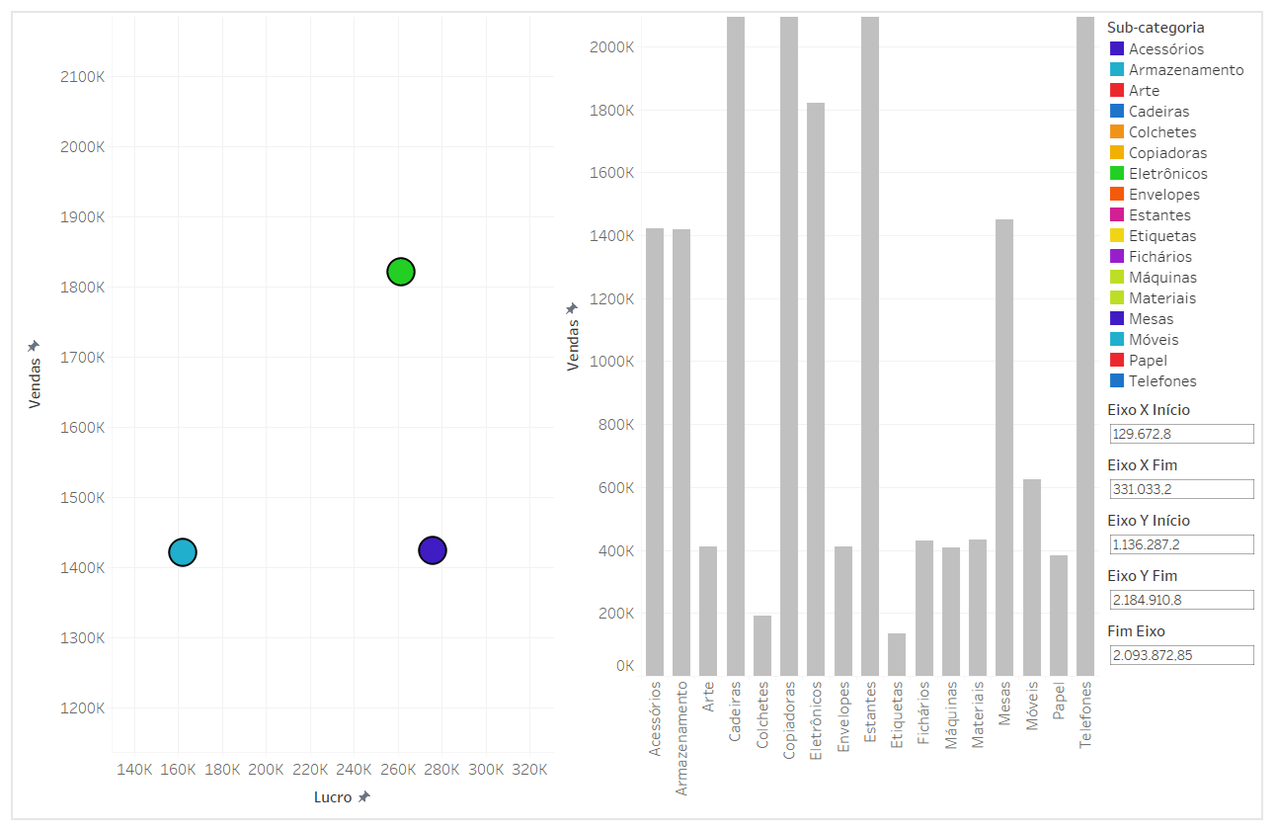The width and height of the screenshot is (1274, 831).
Task: Select the Colchetes bar in bar chart
Action: 762,645
